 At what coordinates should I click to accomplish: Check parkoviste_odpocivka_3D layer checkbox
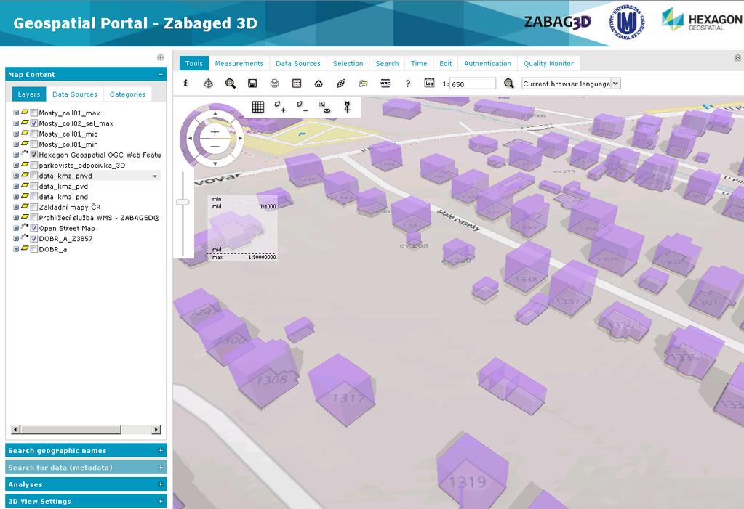pos(34,165)
